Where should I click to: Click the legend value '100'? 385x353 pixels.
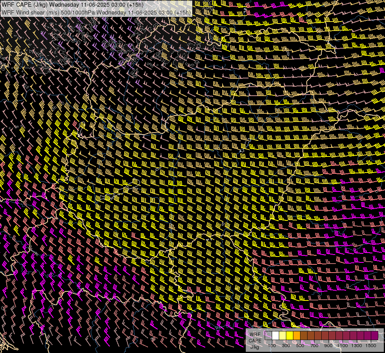point(272,346)
